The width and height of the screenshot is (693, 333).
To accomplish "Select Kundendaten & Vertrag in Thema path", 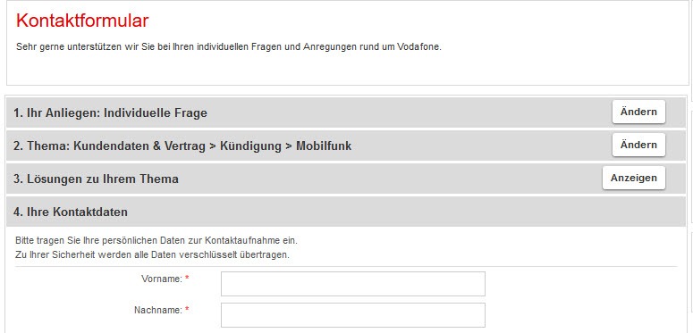I will click(x=139, y=146).
